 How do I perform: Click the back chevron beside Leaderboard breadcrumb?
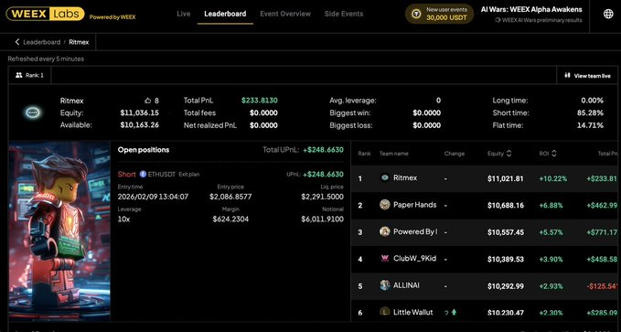click(x=17, y=42)
